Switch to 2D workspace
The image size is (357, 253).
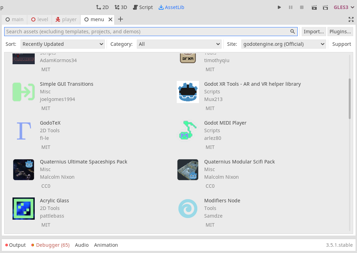tap(102, 7)
